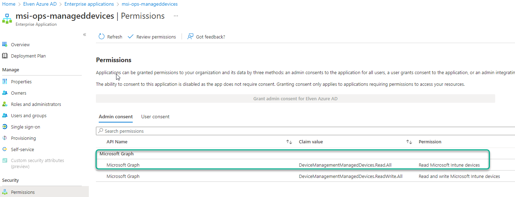This screenshot has width=515, height=197.
Task: Click the Search permissions input field
Action: (305, 131)
